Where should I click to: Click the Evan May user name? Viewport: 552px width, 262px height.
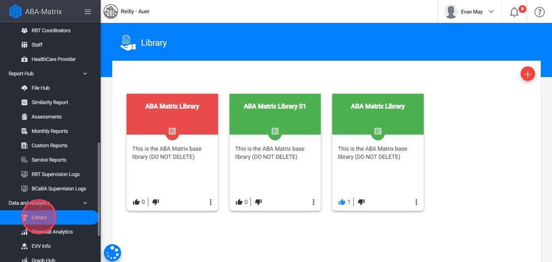point(471,12)
